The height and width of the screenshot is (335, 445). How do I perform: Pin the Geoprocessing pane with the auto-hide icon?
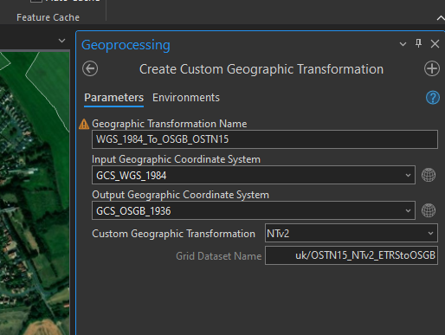coord(418,43)
